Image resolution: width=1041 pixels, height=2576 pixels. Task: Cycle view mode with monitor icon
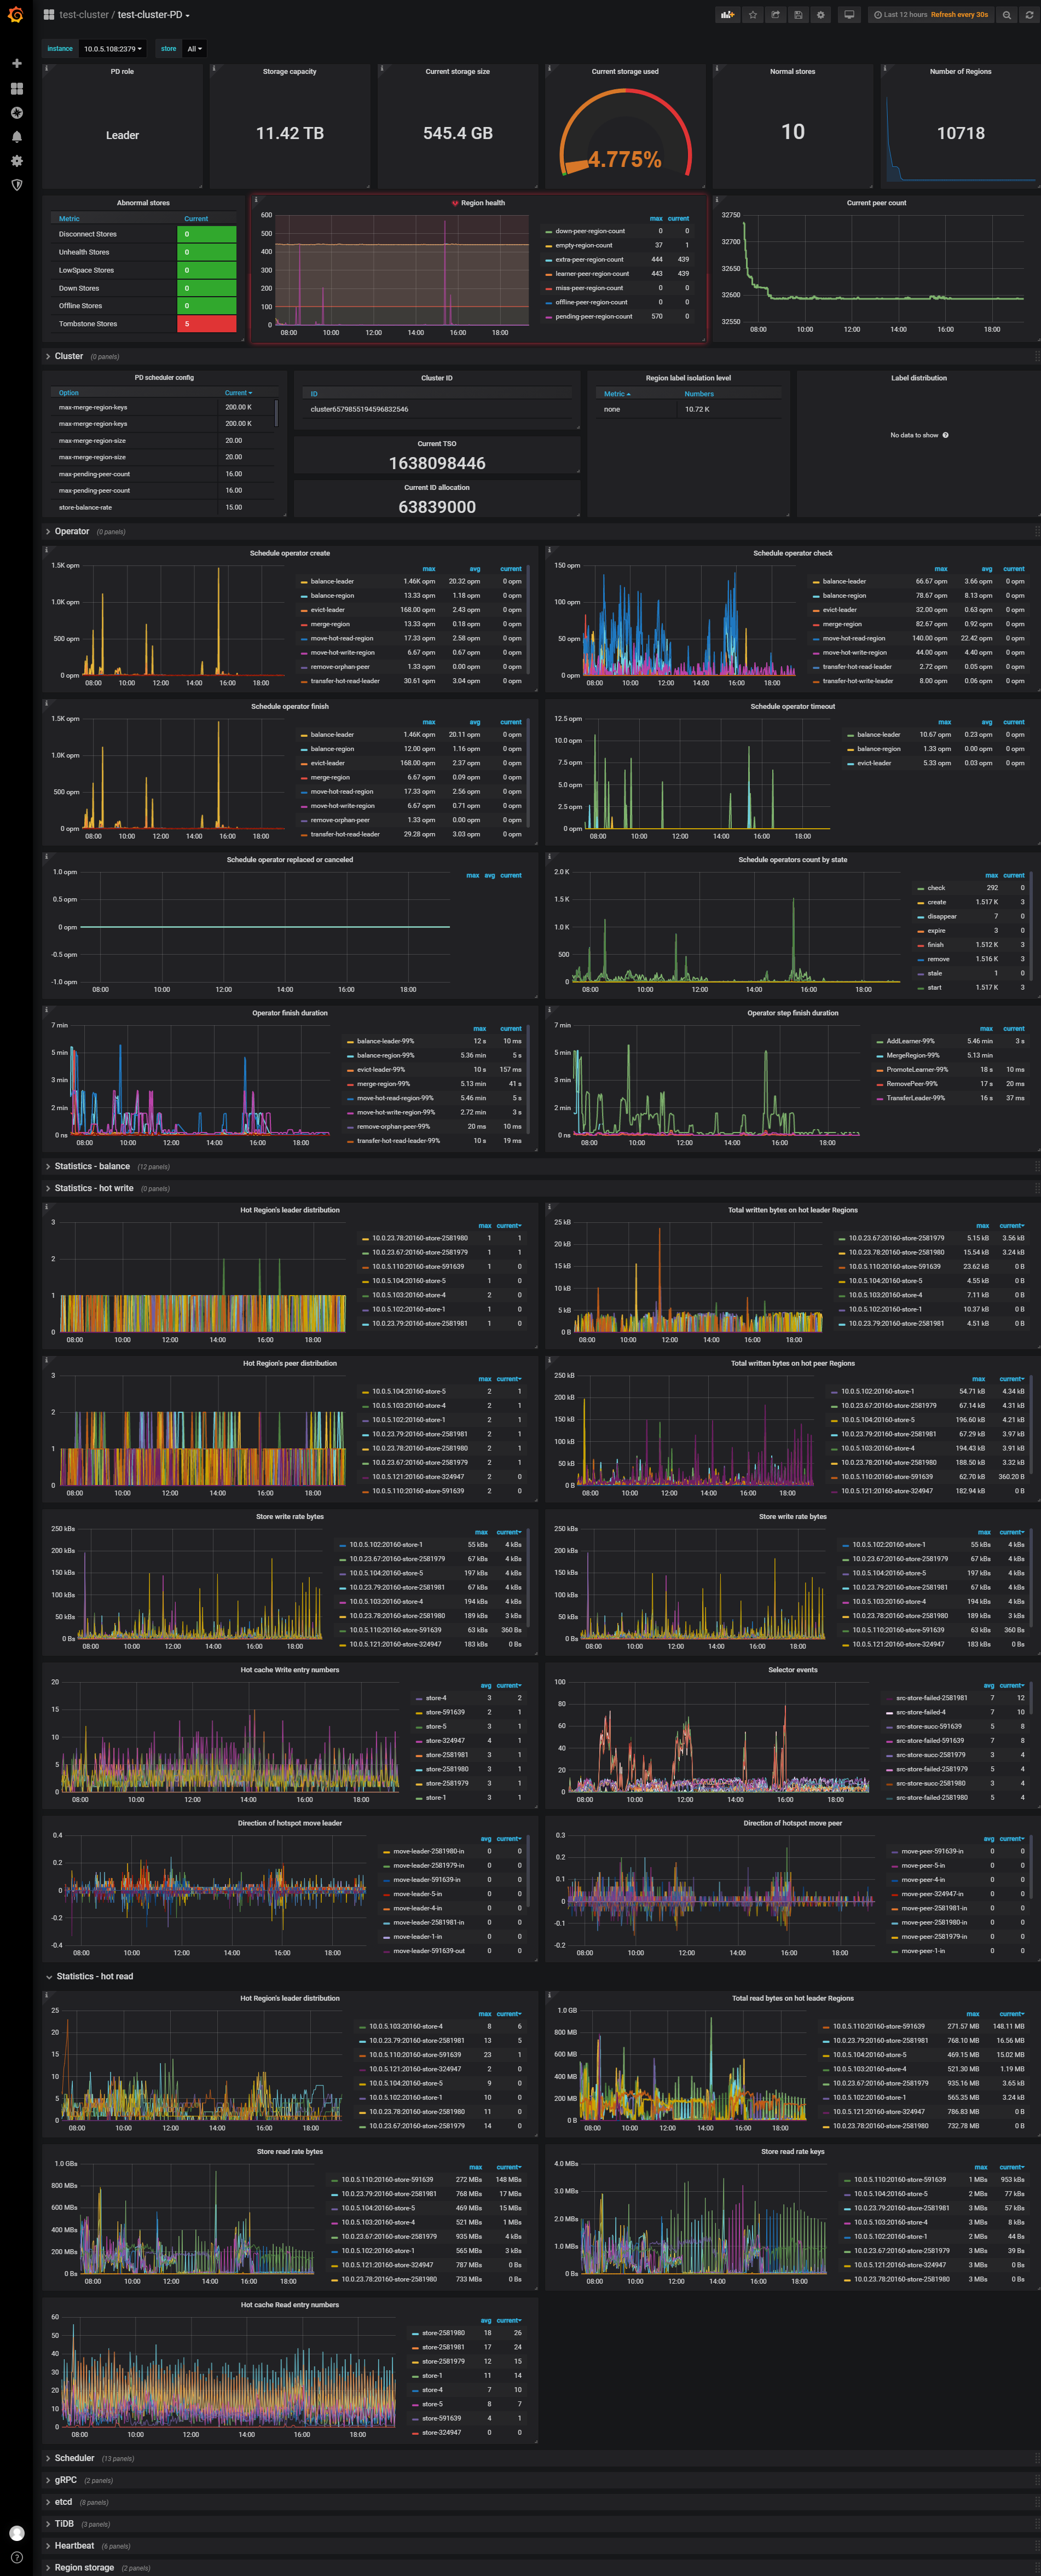[x=849, y=15]
